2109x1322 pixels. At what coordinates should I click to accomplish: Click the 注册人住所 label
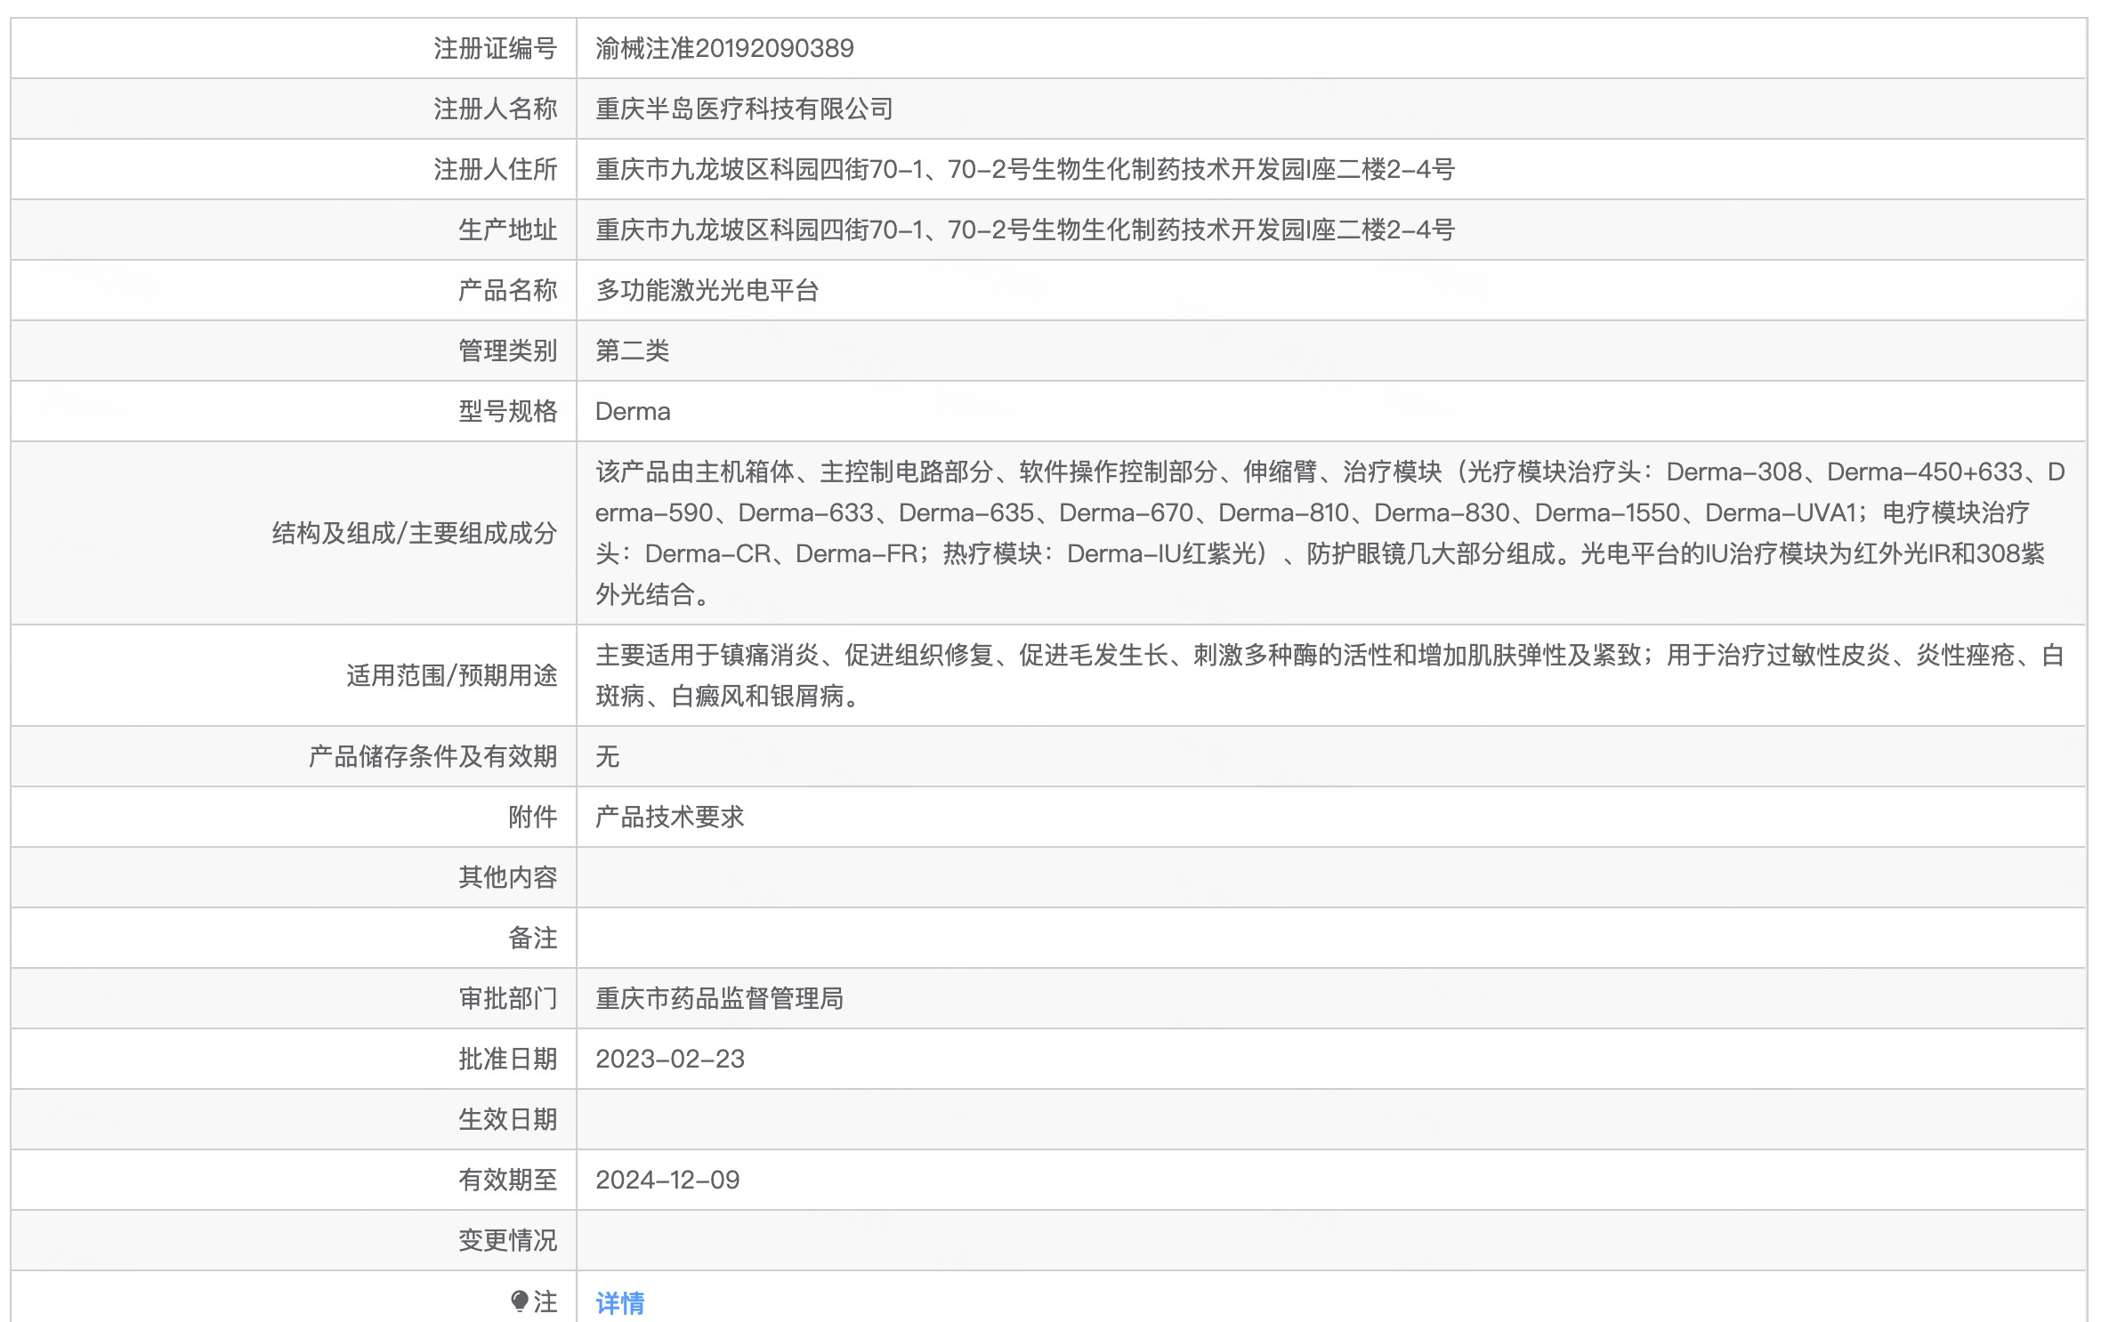coord(496,169)
